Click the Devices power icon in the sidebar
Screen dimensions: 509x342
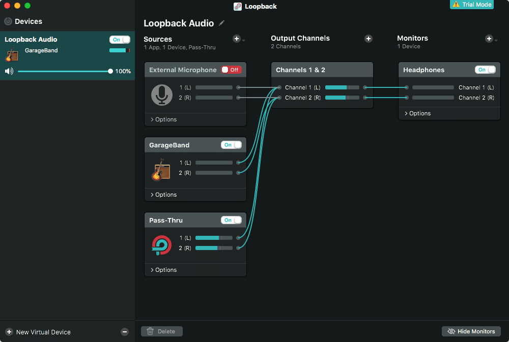tap(8, 21)
